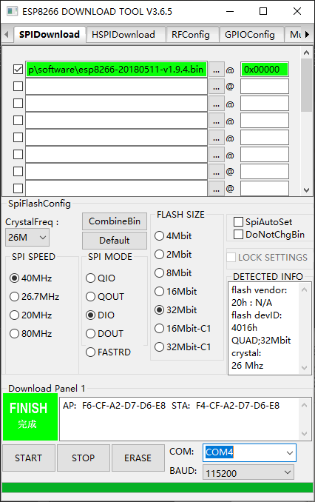Browse file for the fourth bin row

[216, 121]
